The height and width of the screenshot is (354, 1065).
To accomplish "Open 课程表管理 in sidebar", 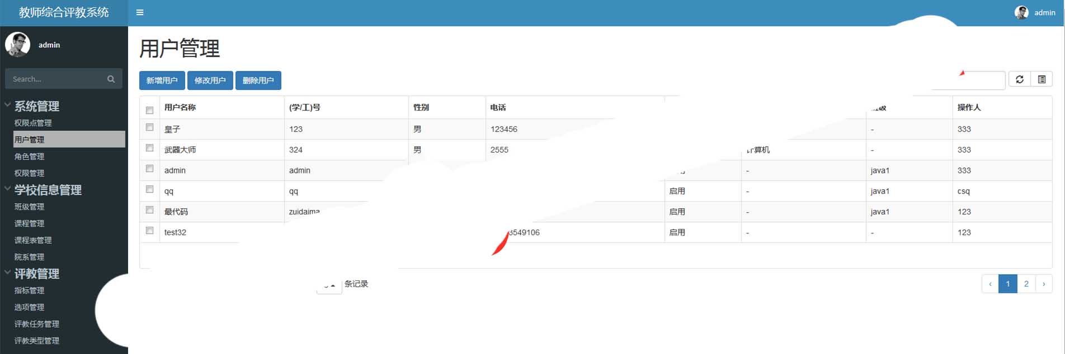I will point(33,240).
